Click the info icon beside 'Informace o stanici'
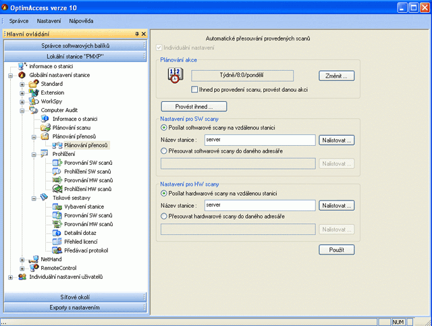432x326 pixels. click(45, 119)
